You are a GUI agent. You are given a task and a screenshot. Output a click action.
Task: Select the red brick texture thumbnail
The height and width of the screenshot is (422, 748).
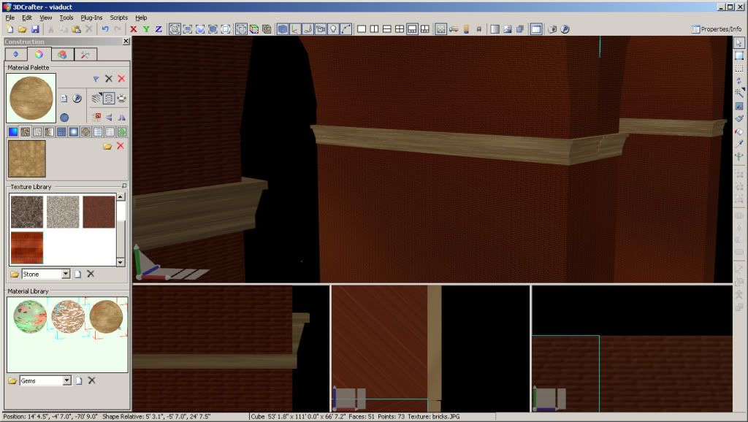click(x=99, y=212)
